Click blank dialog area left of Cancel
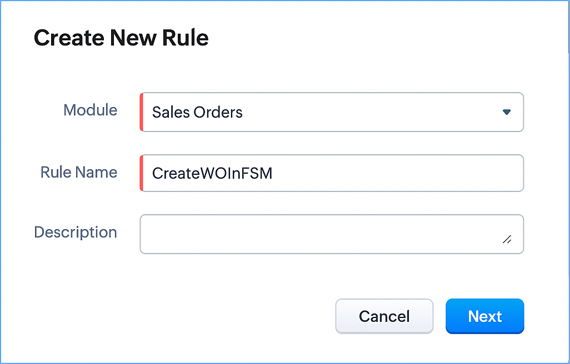 pos(194,316)
